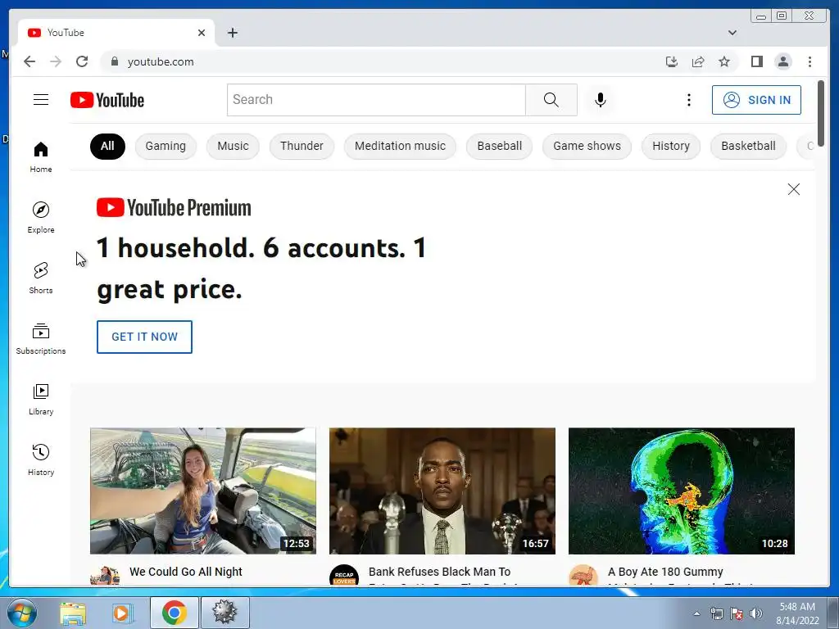Select the All filter chip
Viewport: 839px width, 629px height.
click(x=107, y=146)
